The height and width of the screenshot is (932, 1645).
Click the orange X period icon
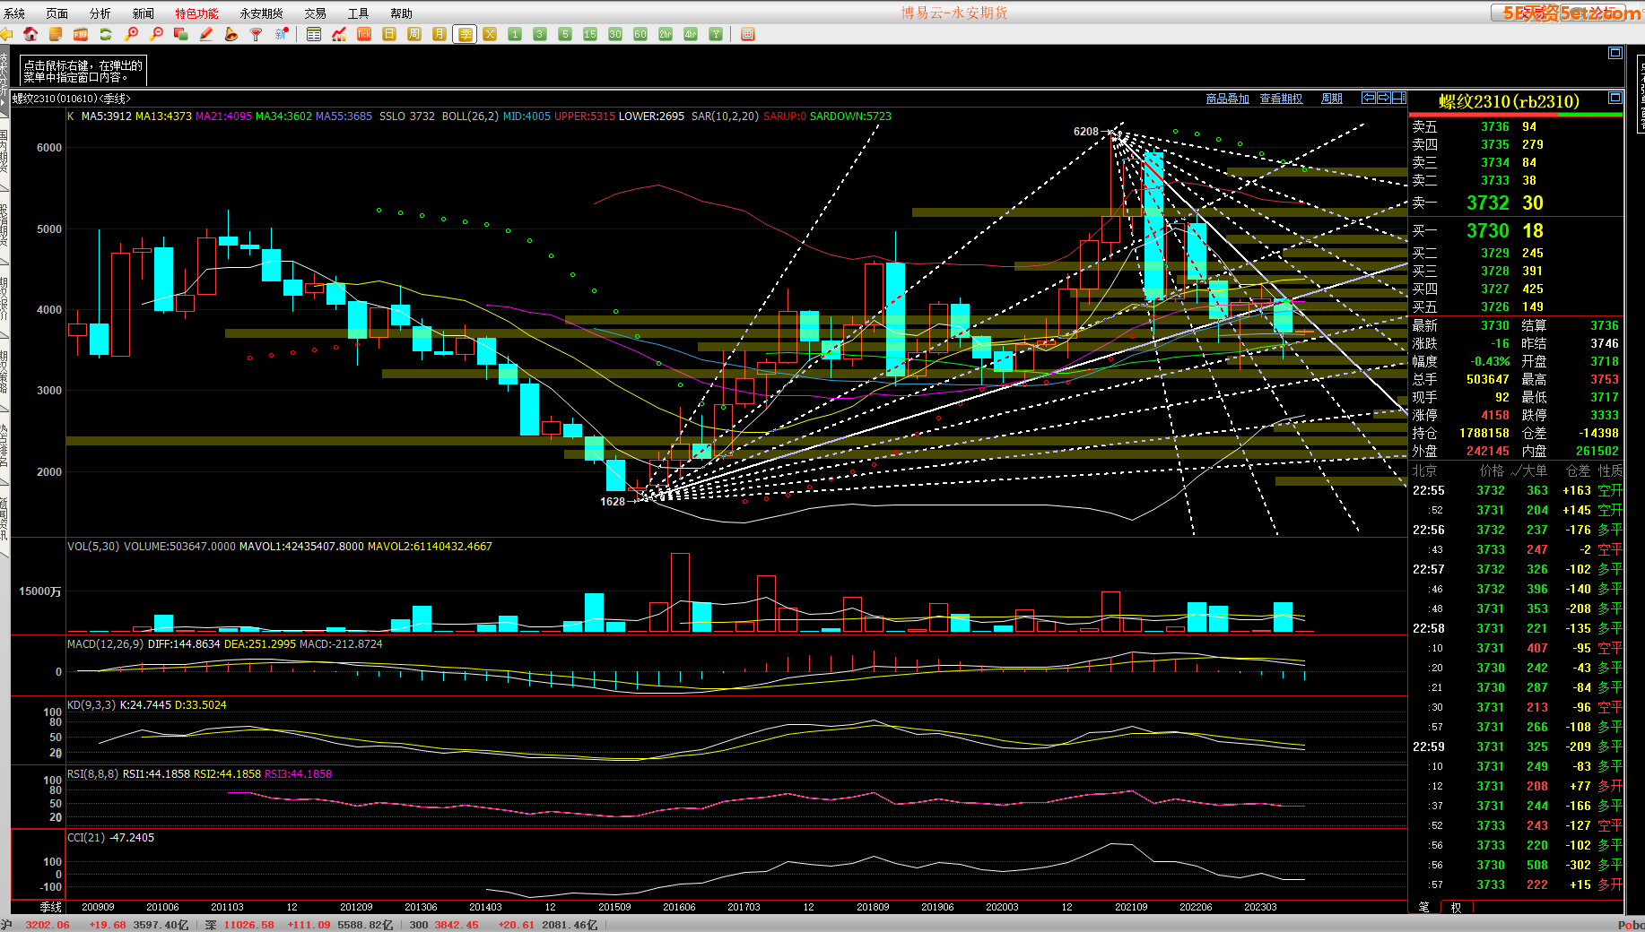pyautogui.click(x=490, y=34)
